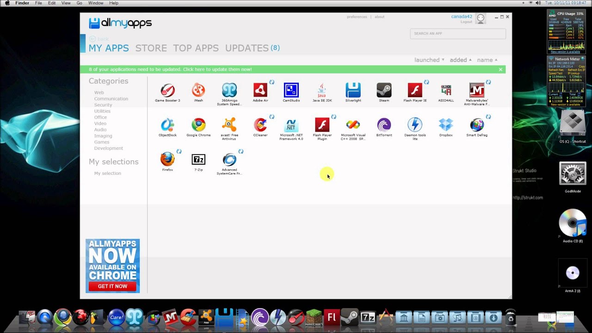Filter by Utilities category
This screenshot has width=592, height=333.
[102, 111]
